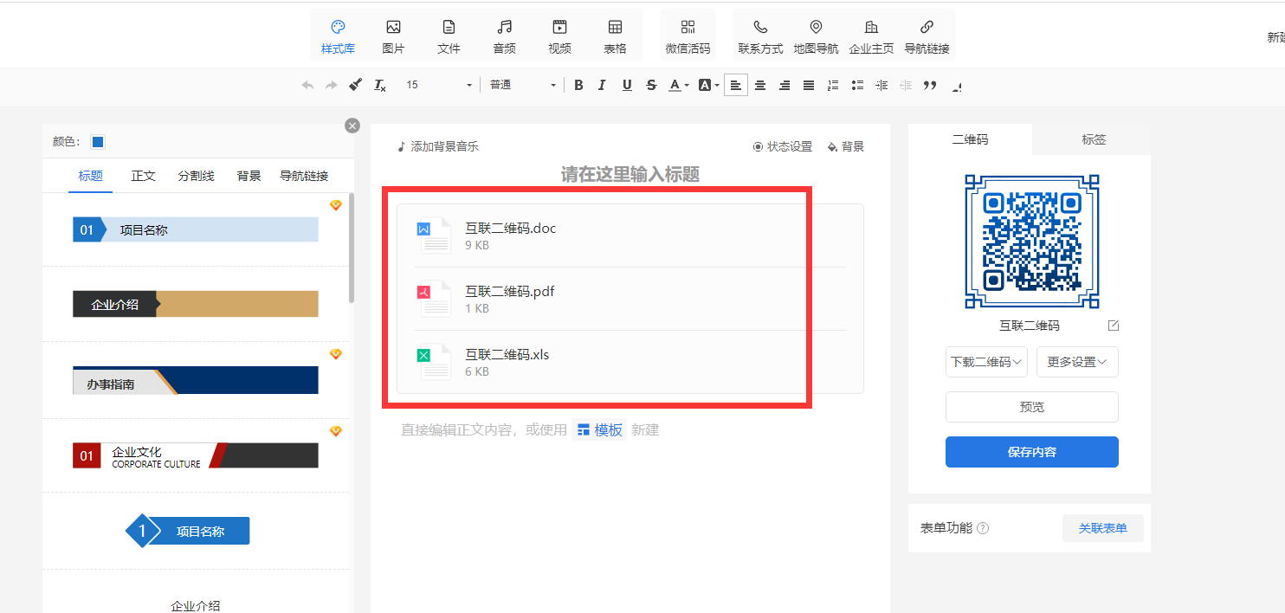Click the 微信活码 QR icon
The width and height of the screenshot is (1285, 613).
tap(688, 36)
